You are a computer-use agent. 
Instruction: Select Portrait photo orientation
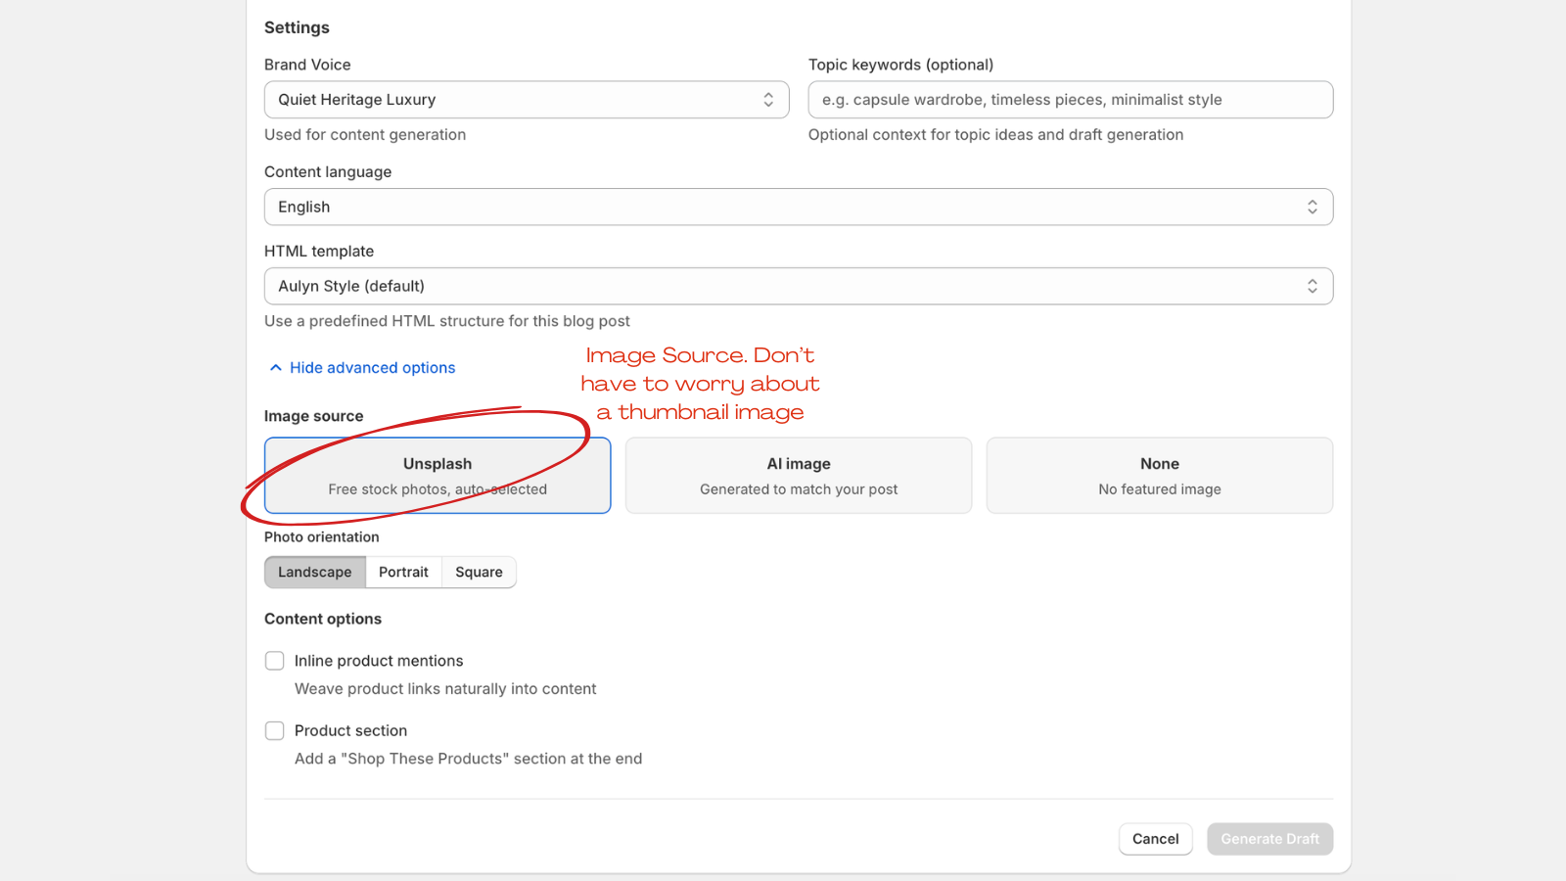pyautogui.click(x=403, y=572)
